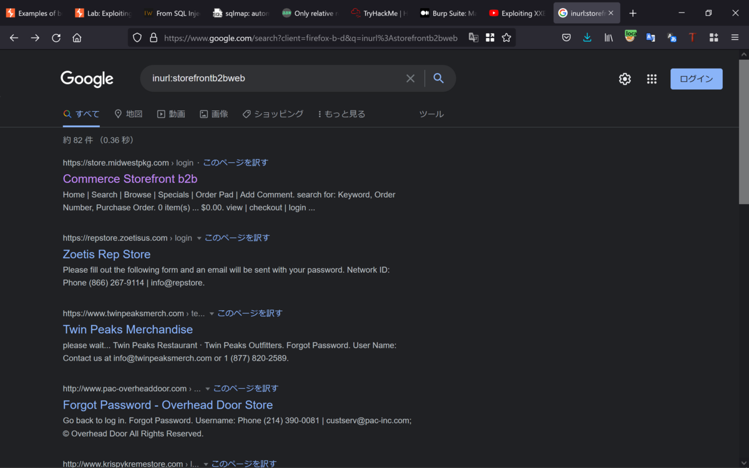
Task: Click the red T extension icon
Action: pos(692,38)
